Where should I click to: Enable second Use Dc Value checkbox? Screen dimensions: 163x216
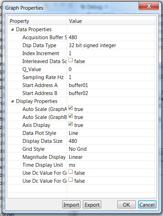(70, 180)
